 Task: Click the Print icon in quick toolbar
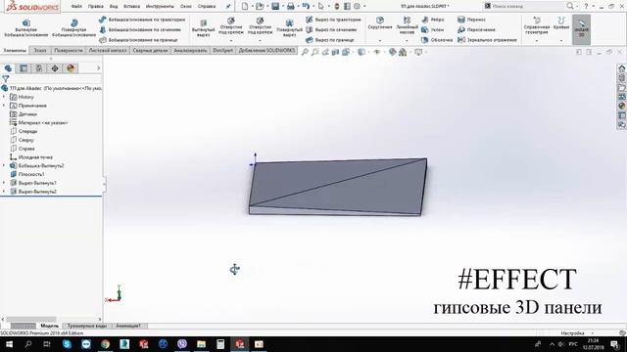pos(291,6)
